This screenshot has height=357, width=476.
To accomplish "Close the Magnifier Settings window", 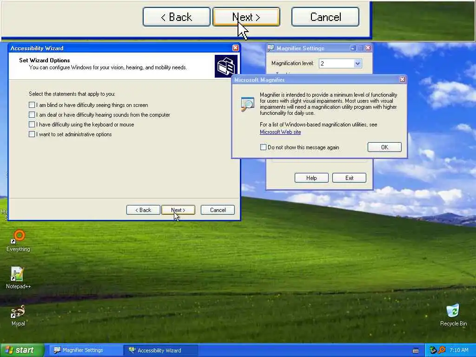I will tap(368, 48).
